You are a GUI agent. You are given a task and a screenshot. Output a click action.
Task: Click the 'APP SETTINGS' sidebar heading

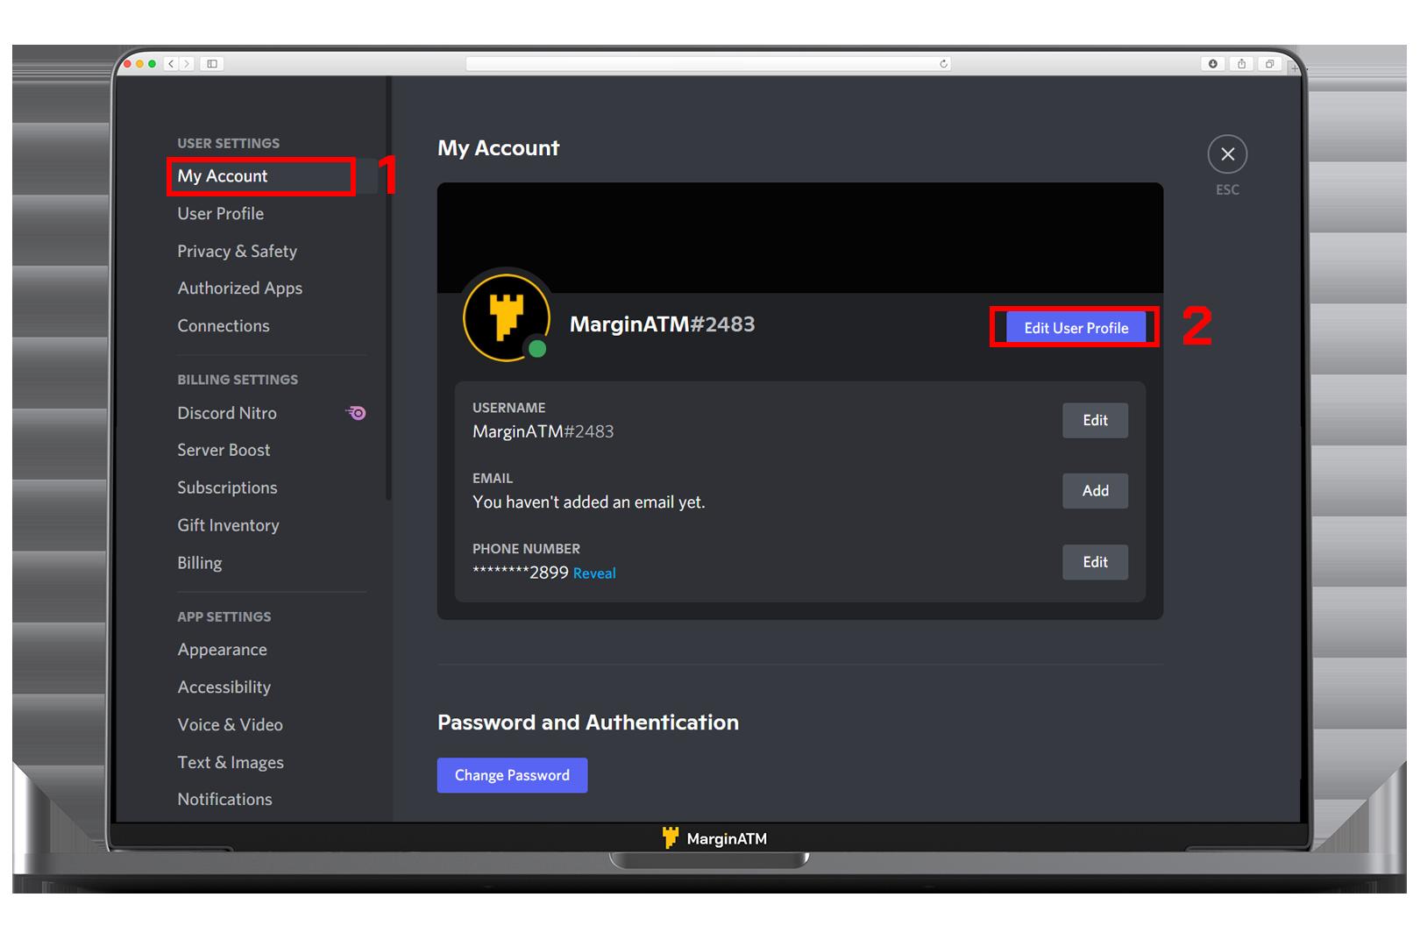tap(224, 616)
